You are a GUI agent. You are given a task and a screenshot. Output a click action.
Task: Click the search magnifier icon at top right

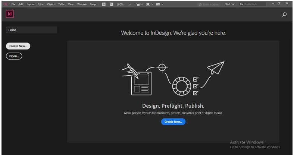click(x=284, y=15)
